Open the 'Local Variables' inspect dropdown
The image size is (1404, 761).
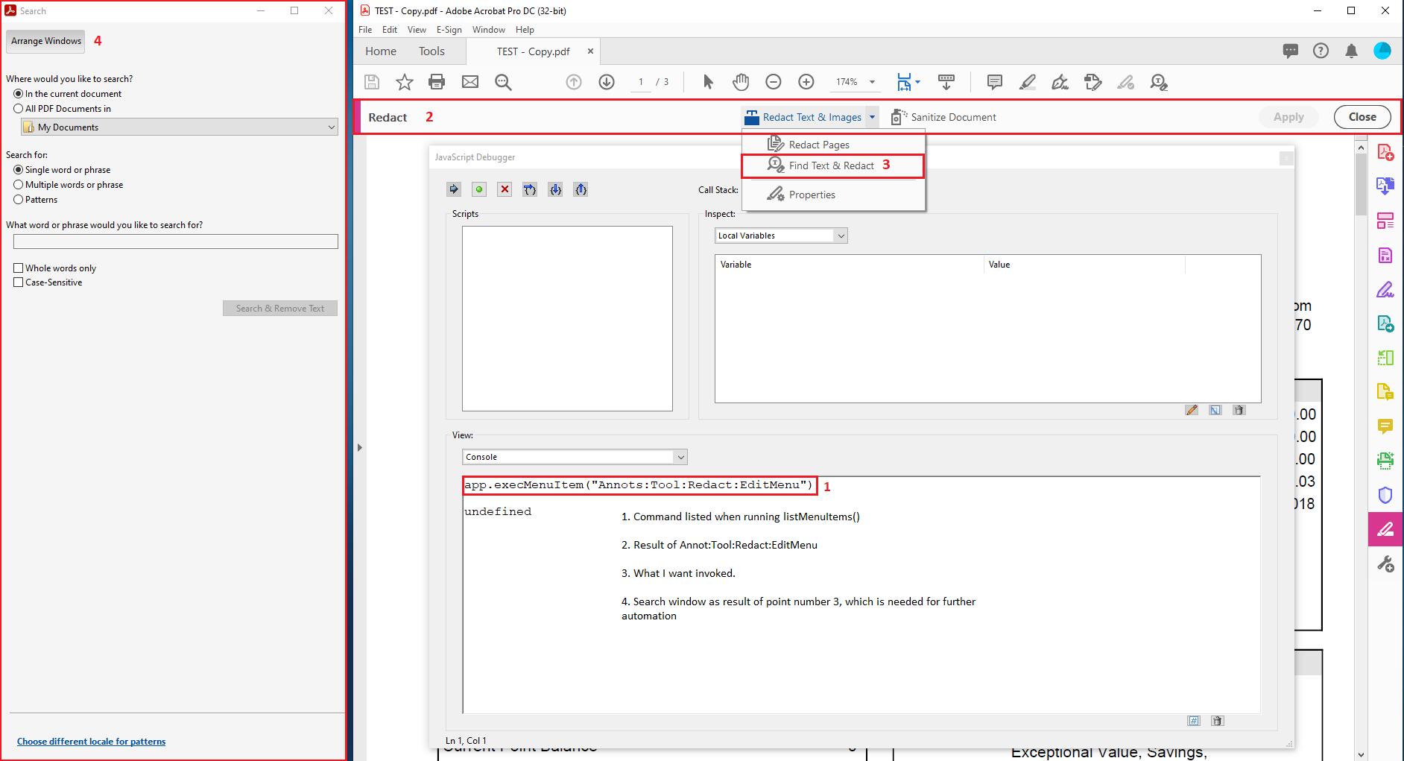point(781,236)
